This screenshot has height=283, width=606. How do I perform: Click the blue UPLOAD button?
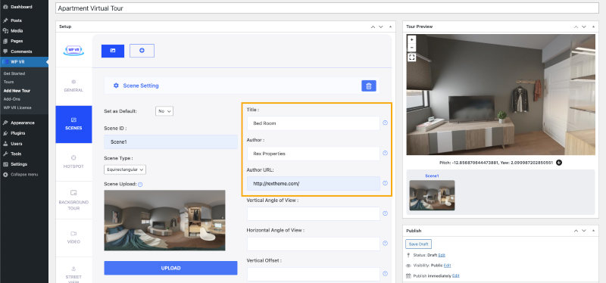pos(170,268)
